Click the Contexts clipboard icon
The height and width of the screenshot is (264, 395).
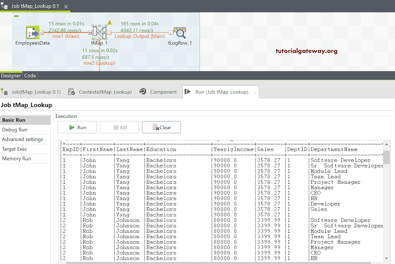point(71,92)
